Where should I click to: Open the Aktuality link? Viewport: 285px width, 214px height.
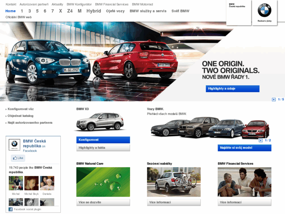point(57,4)
